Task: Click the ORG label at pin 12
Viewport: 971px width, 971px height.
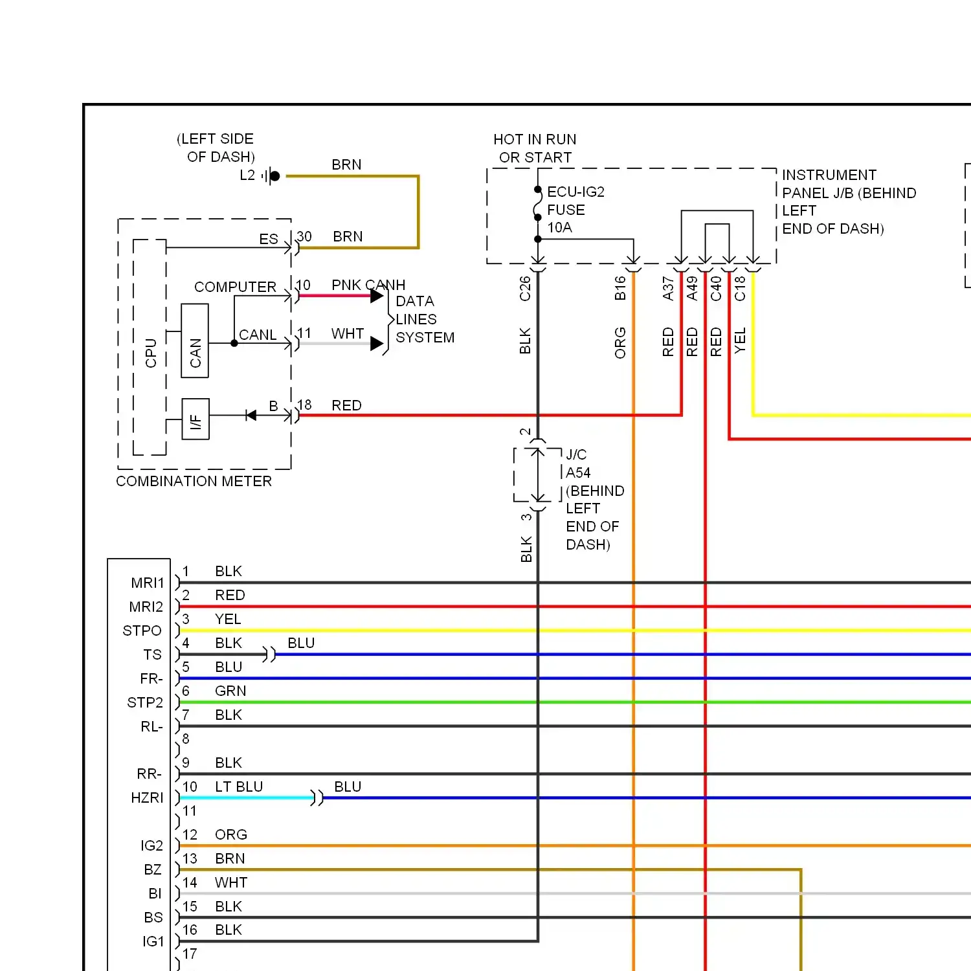Action: coord(231,834)
